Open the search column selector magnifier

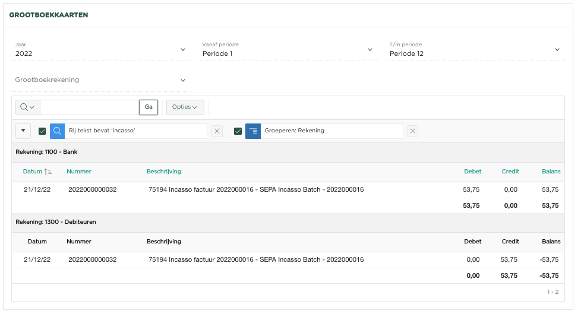[27, 107]
